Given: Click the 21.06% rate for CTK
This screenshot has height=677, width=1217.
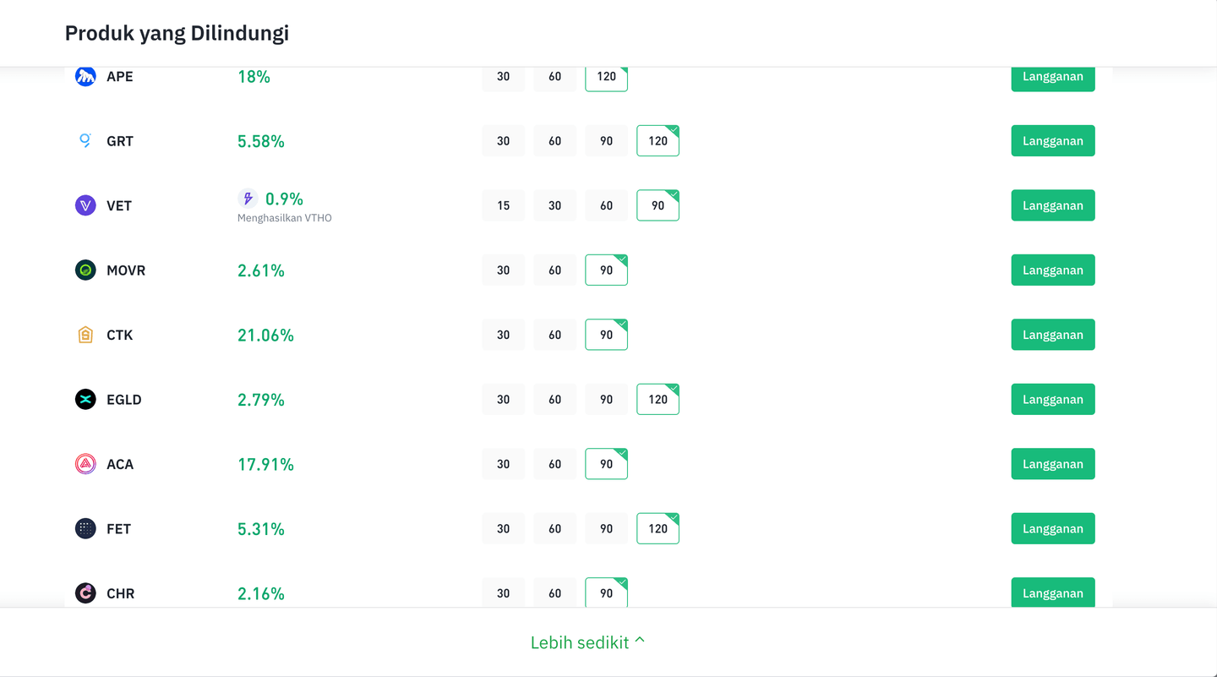Looking at the screenshot, I should pyautogui.click(x=265, y=335).
